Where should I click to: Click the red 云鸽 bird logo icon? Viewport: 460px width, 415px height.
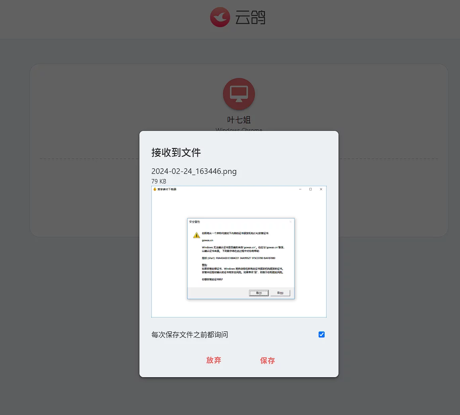(x=220, y=18)
